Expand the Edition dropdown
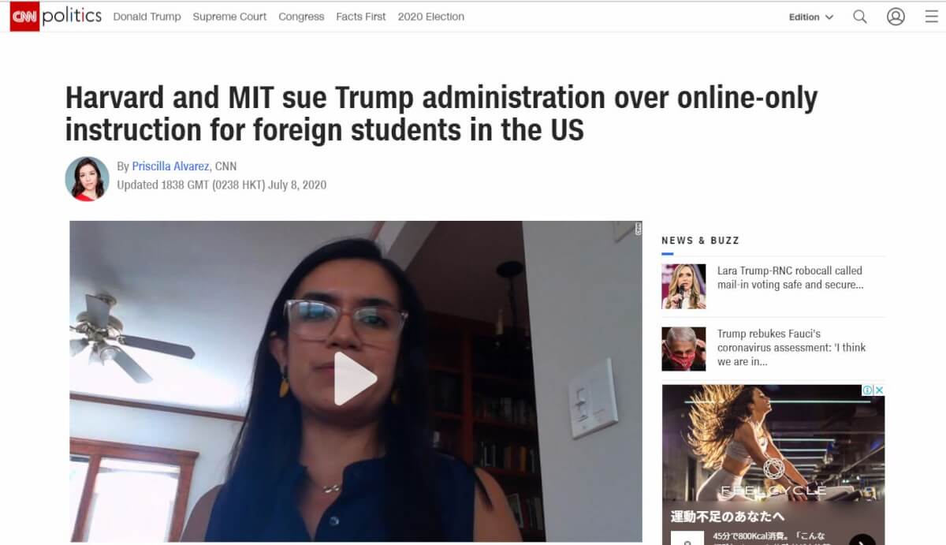 [x=810, y=17]
